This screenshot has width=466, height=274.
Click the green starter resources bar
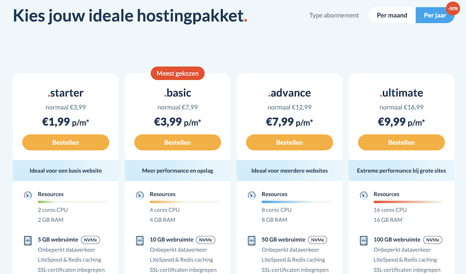tap(72, 202)
